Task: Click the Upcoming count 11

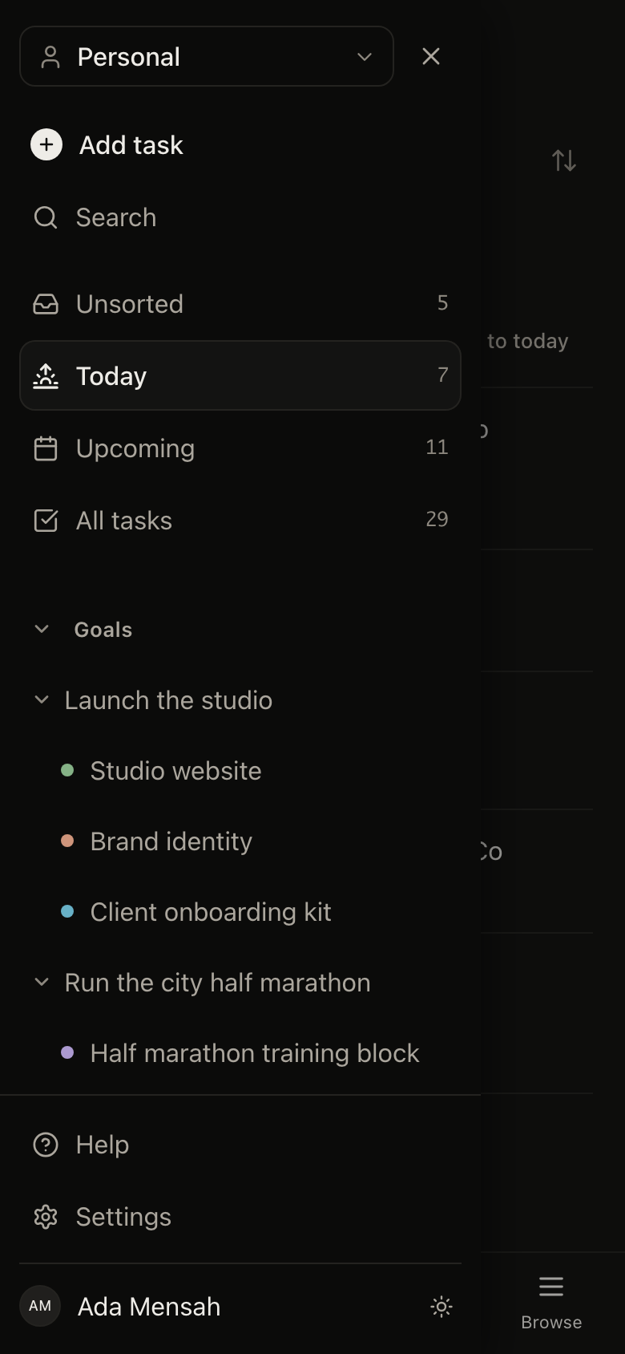Action: pos(437,447)
